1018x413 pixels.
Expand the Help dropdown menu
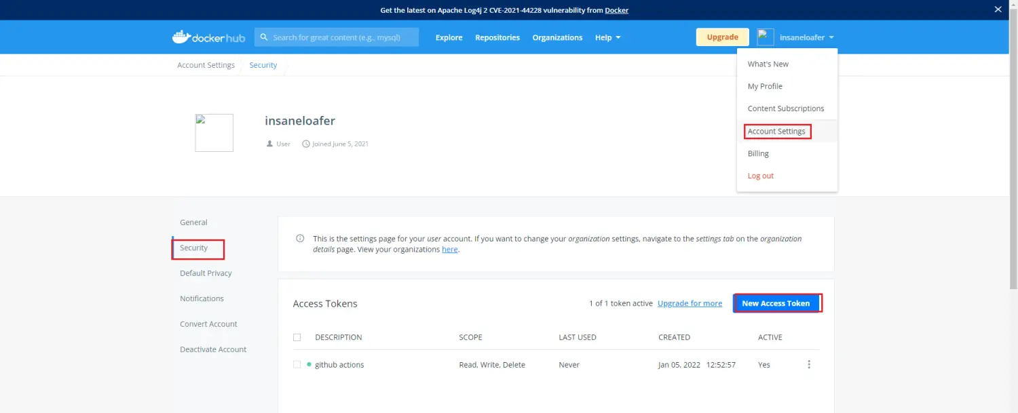tap(607, 37)
